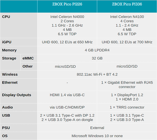Click the 700 MHz iGPU cell

click(x=127, y=42)
